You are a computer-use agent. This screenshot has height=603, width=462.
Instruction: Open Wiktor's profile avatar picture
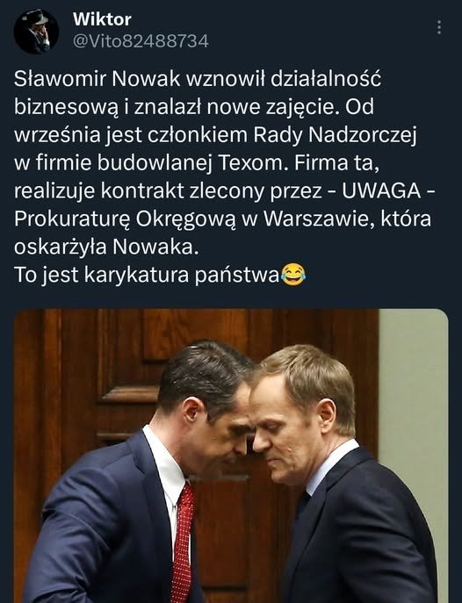point(36,32)
